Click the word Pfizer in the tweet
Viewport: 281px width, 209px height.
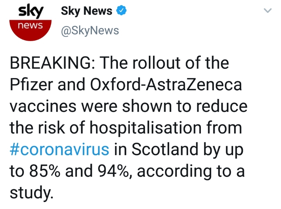pyautogui.click(x=32, y=84)
